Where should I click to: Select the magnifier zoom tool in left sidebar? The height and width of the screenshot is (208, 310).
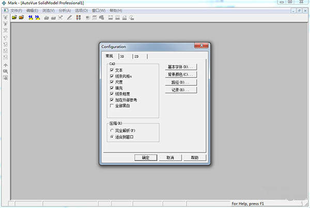tap(6, 71)
